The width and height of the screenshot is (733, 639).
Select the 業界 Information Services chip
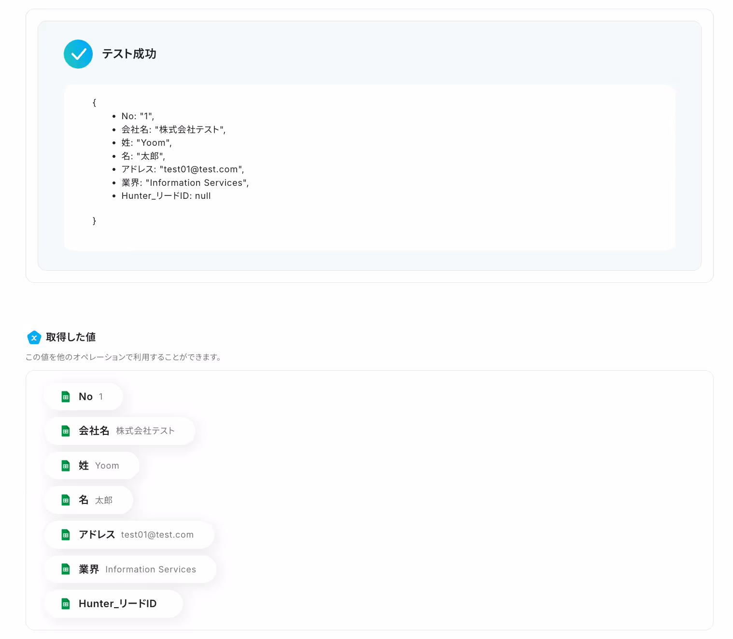click(x=130, y=569)
